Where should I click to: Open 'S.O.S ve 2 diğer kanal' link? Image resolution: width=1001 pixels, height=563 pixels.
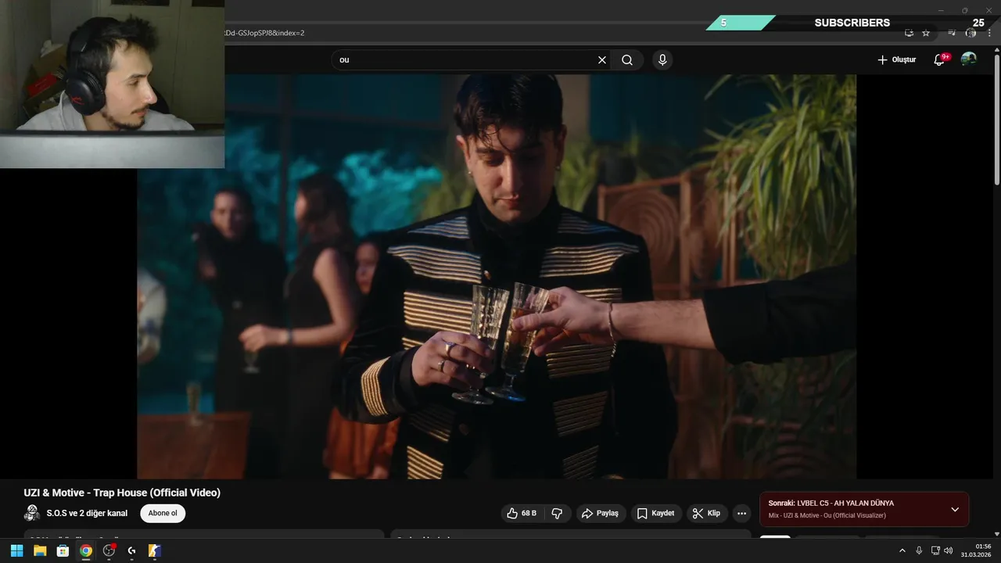coord(87,513)
